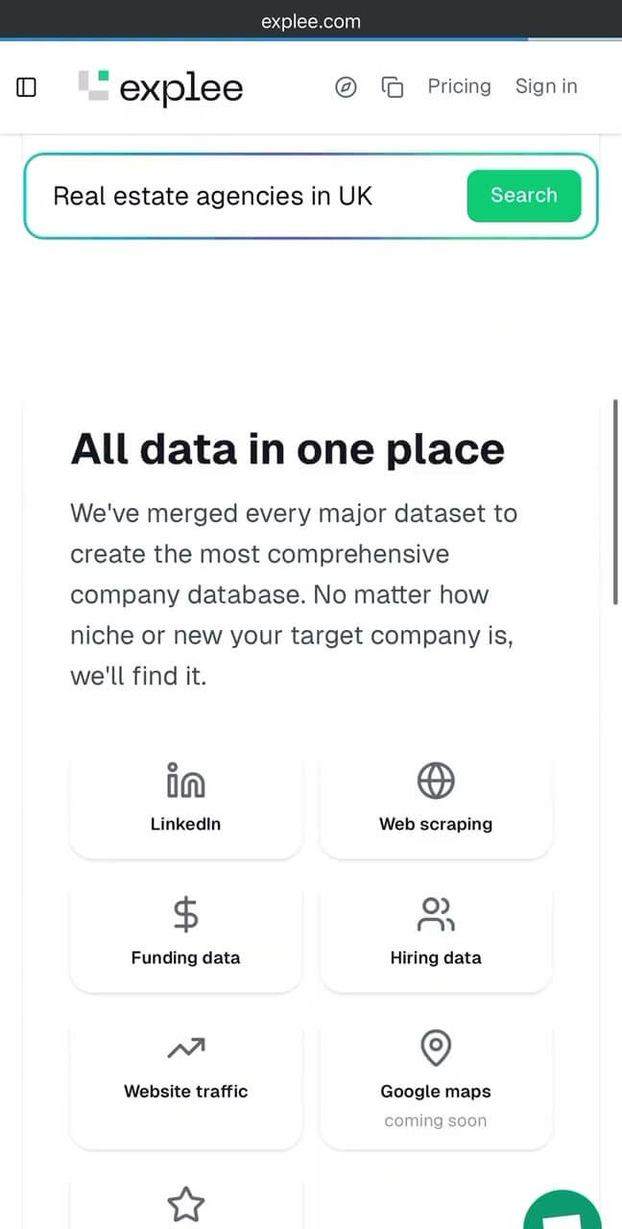Click the search input field
This screenshot has width=622, height=1229.
tap(250, 196)
